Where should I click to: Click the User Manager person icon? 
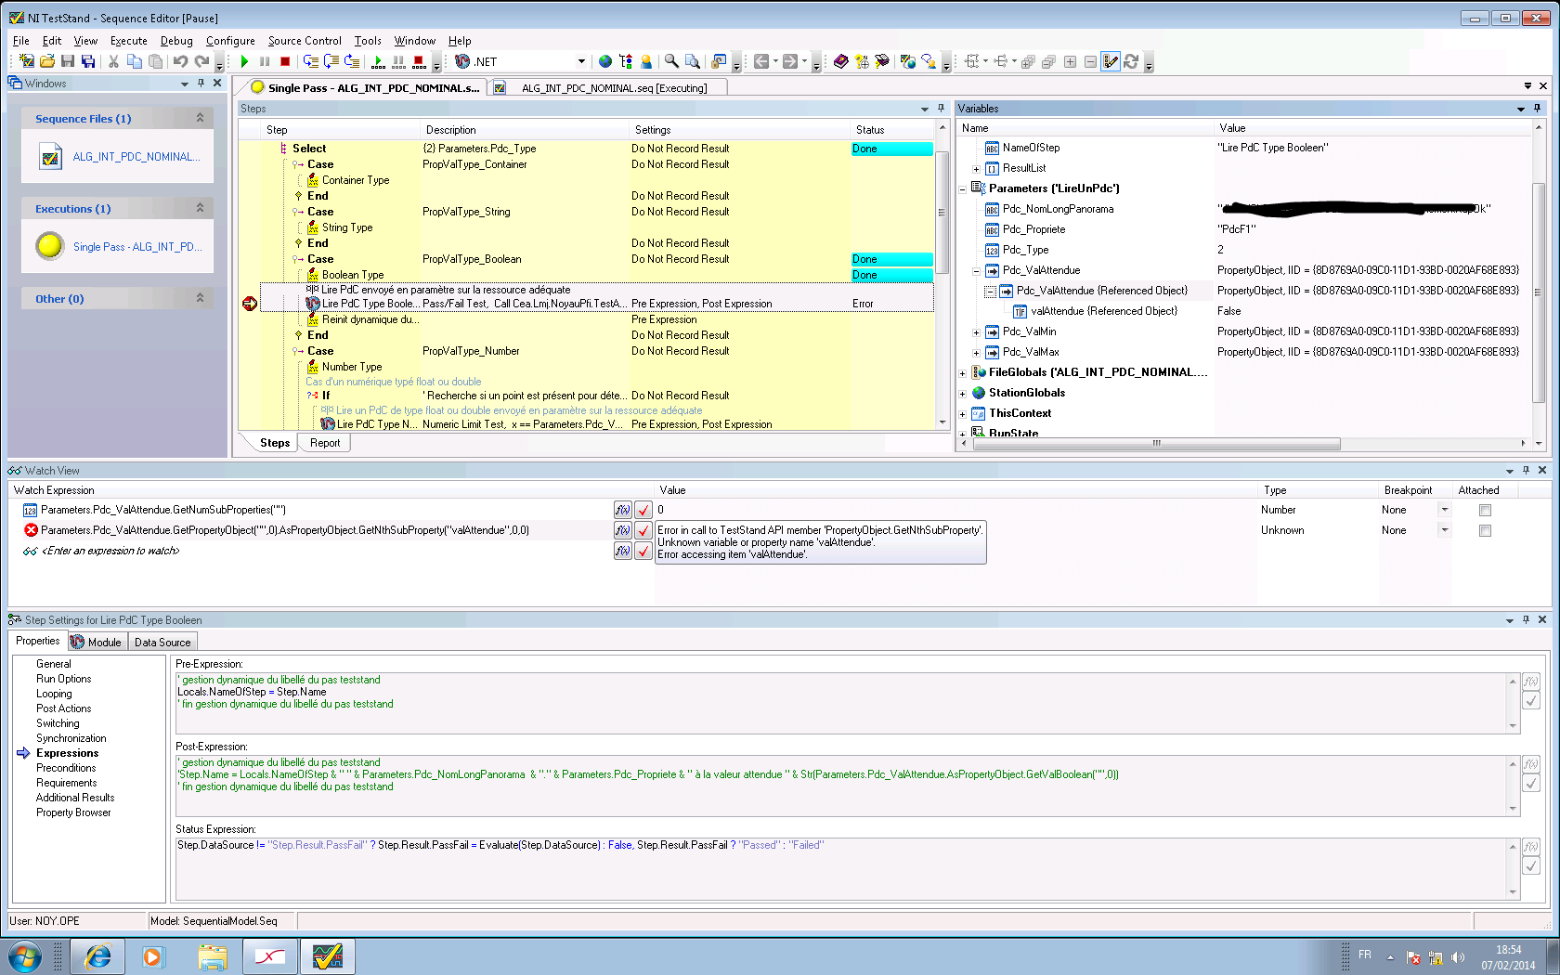tap(646, 61)
